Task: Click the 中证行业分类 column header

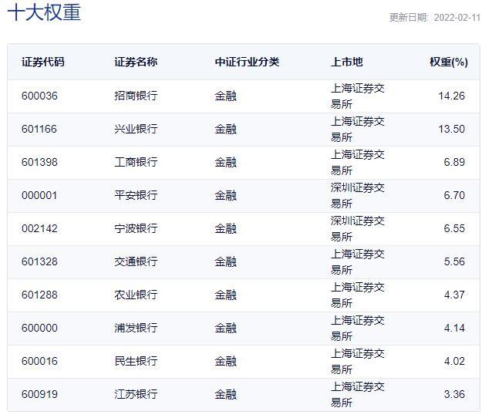Action: click(x=247, y=62)
